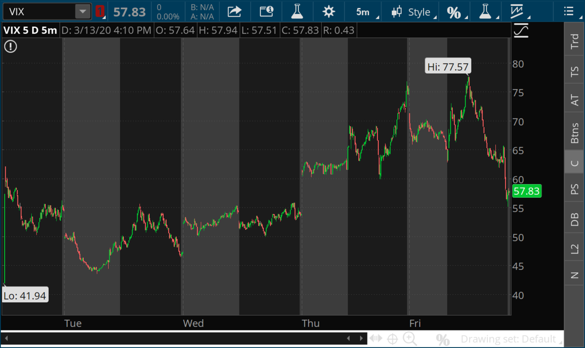Click the Fri label on time axis
This screenshot has width=585, height=348.
415,323
